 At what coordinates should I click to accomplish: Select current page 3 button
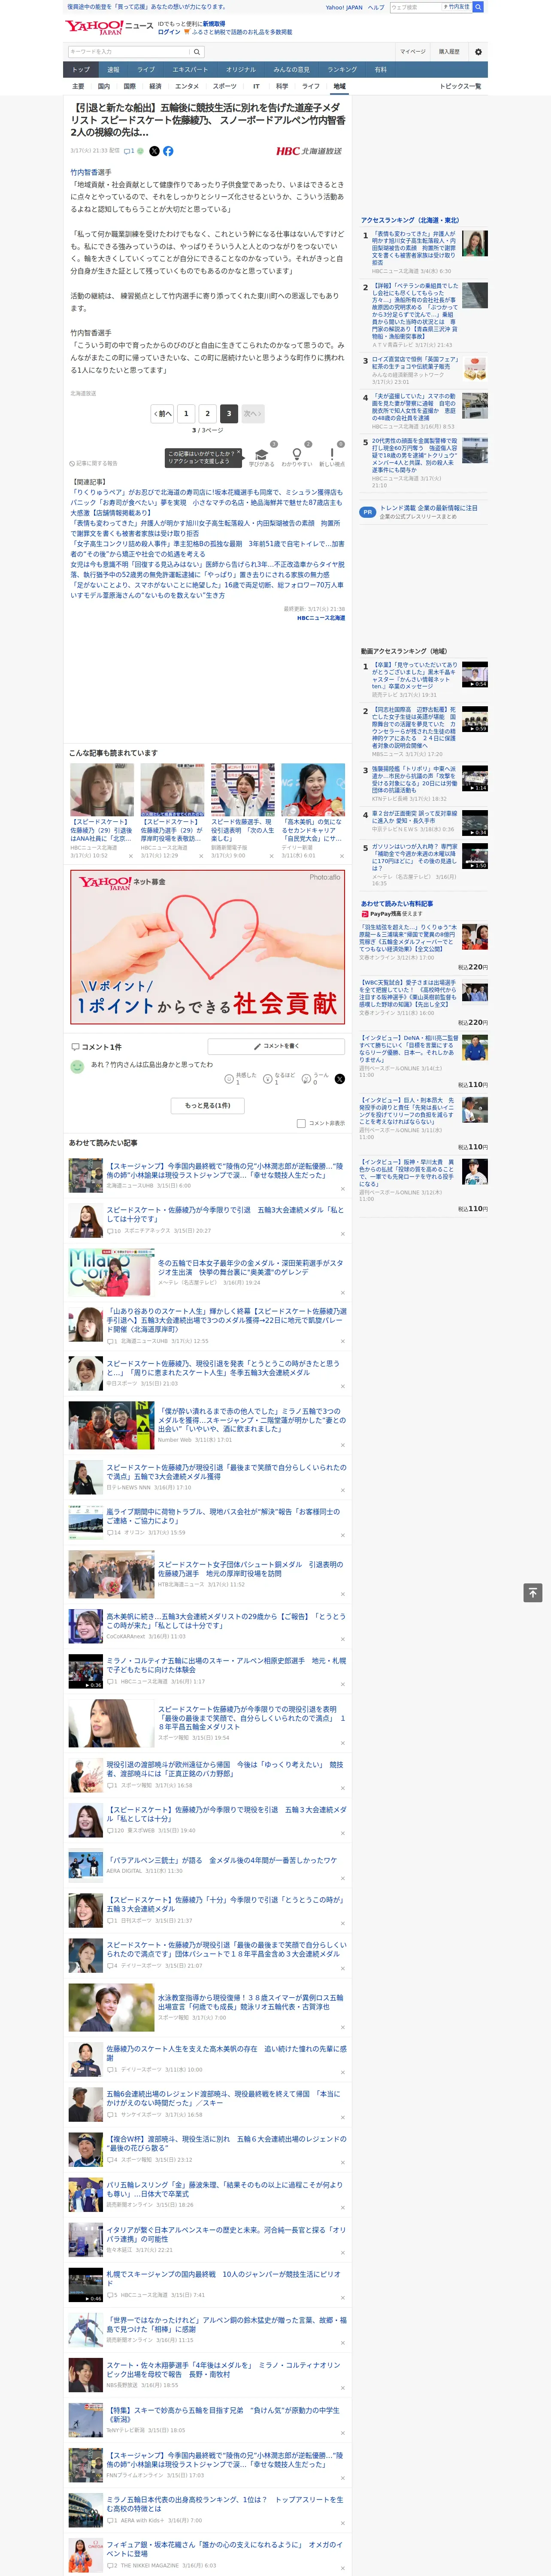pos(229,413)
